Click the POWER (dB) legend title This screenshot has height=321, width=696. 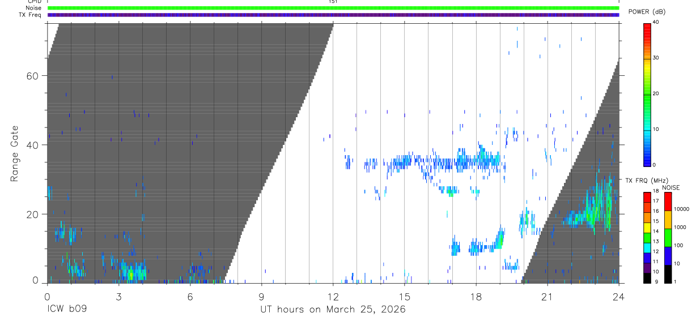click(x=646, y=12)
